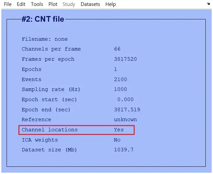
Task: Click the highlighted Channel locations 'Yes' value
Action: [x=119, y=130]
